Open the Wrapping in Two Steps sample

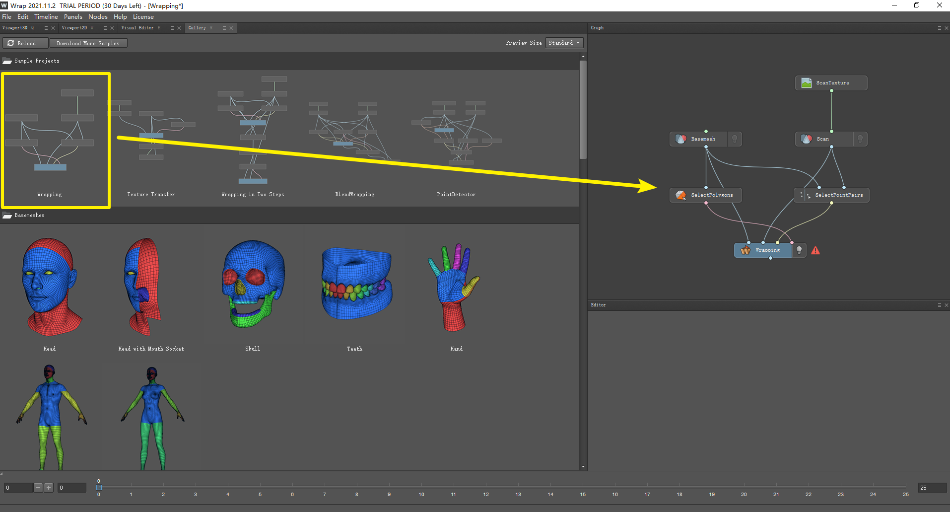pyautogui.click(x=253, y=137)
